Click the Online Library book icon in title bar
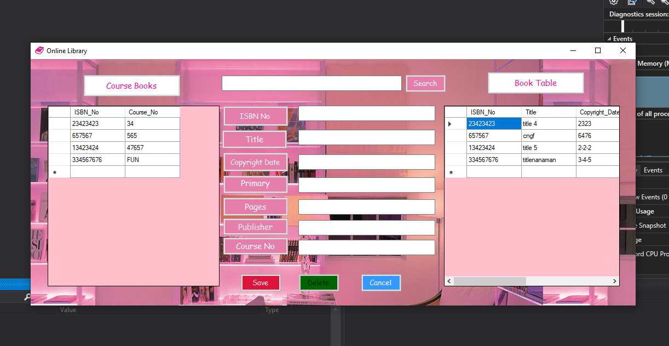Viewport: 669px width, 346px height. click(x=39, y=50)
